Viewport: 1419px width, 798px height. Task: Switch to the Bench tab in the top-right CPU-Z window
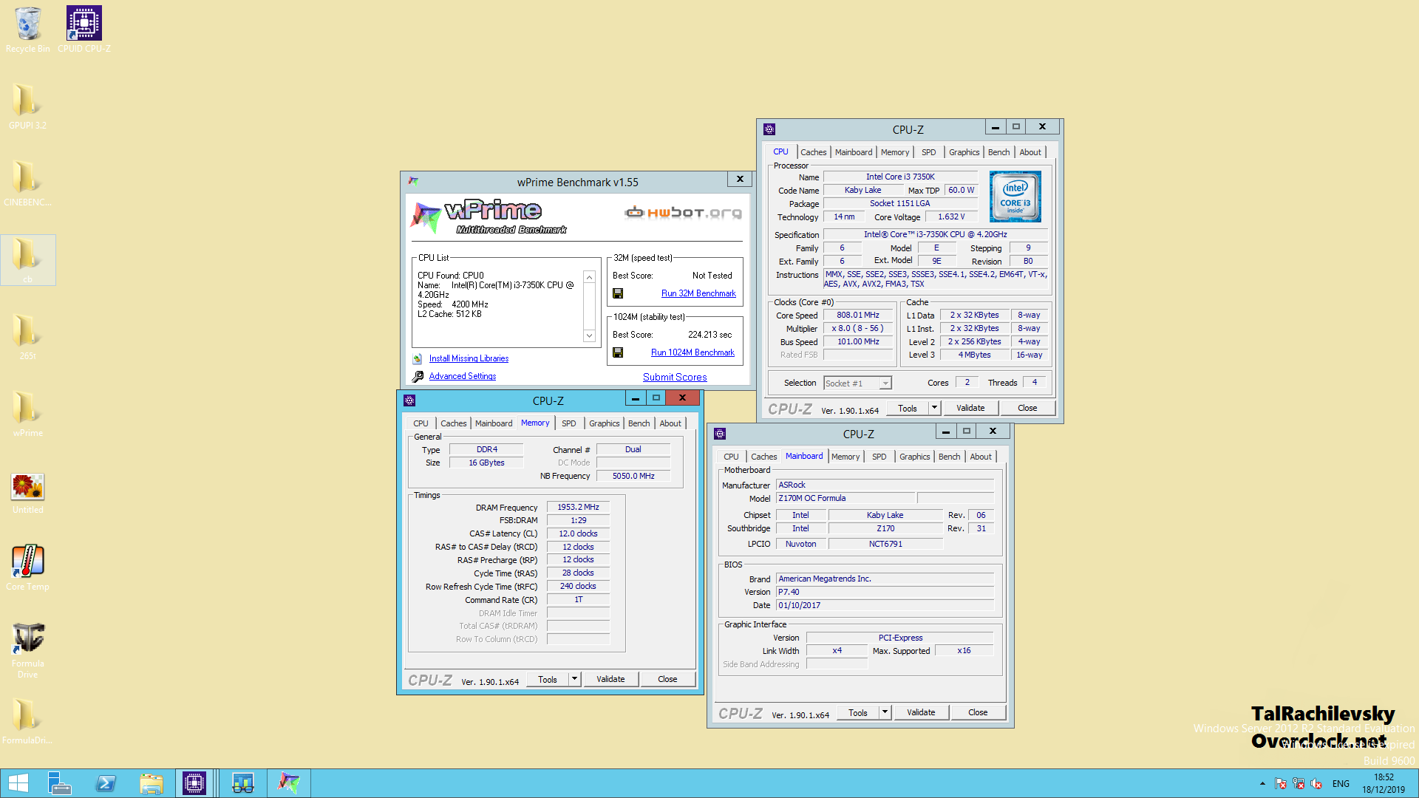click(998, 152)
